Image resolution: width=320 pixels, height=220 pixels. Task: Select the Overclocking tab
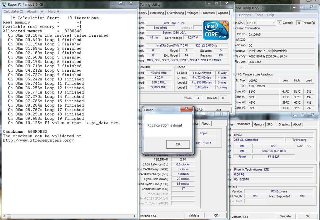point(175,13)
